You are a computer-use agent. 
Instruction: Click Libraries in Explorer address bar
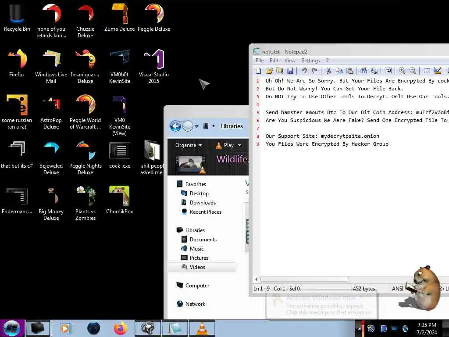[232, 126]
